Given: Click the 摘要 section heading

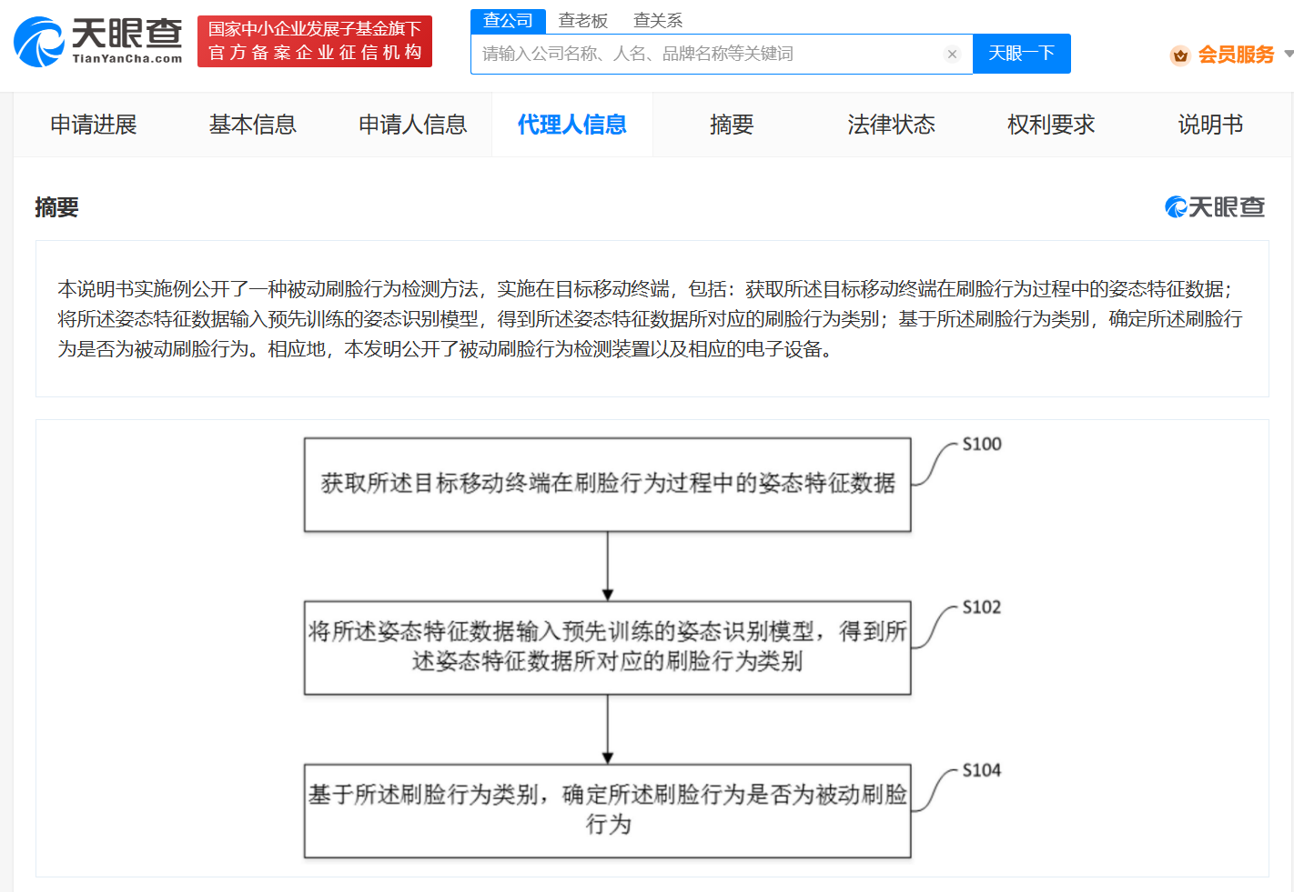Looking at the screenshot, I should point(56,207).
